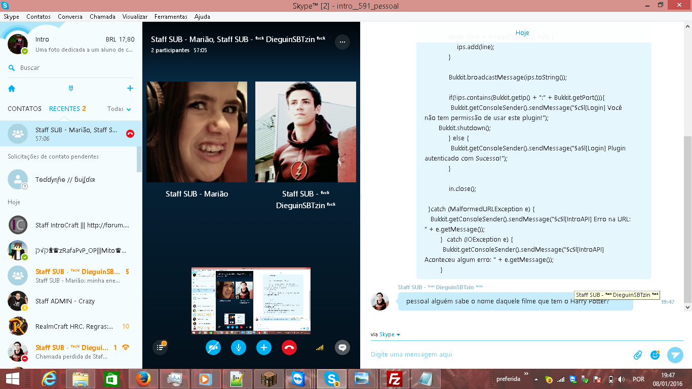Open the Contatos menu
The width and height of the screenshot is (692, 389).
tap(39, 17)
